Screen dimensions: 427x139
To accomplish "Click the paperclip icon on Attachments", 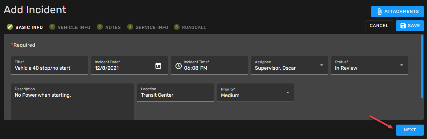I will [x=379, y=12].
